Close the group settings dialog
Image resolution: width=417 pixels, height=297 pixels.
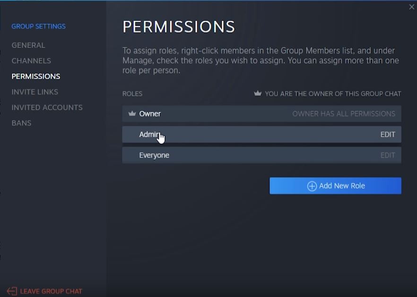click(x=411, y=7)
